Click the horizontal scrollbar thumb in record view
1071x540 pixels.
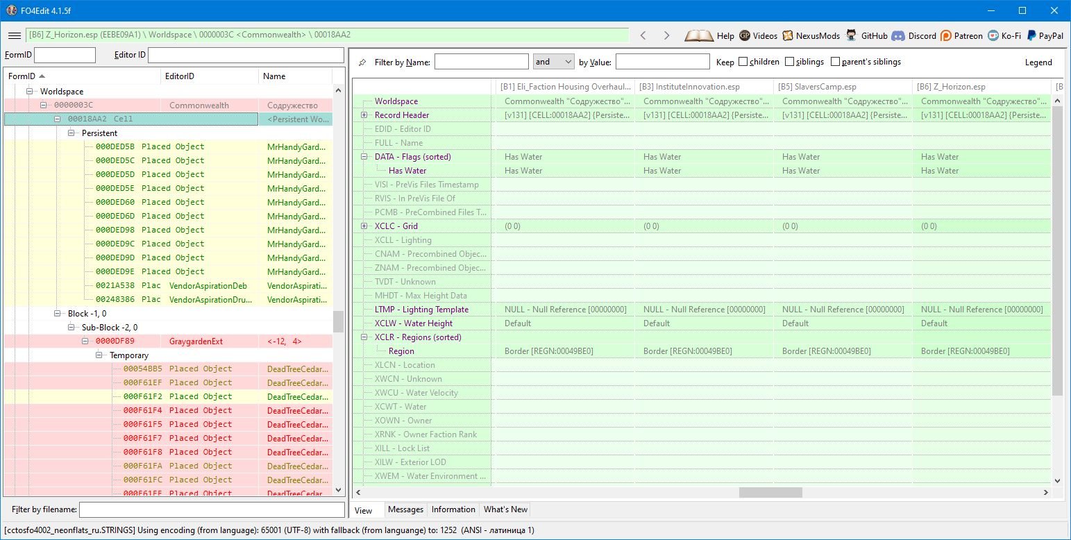point(770,492)
